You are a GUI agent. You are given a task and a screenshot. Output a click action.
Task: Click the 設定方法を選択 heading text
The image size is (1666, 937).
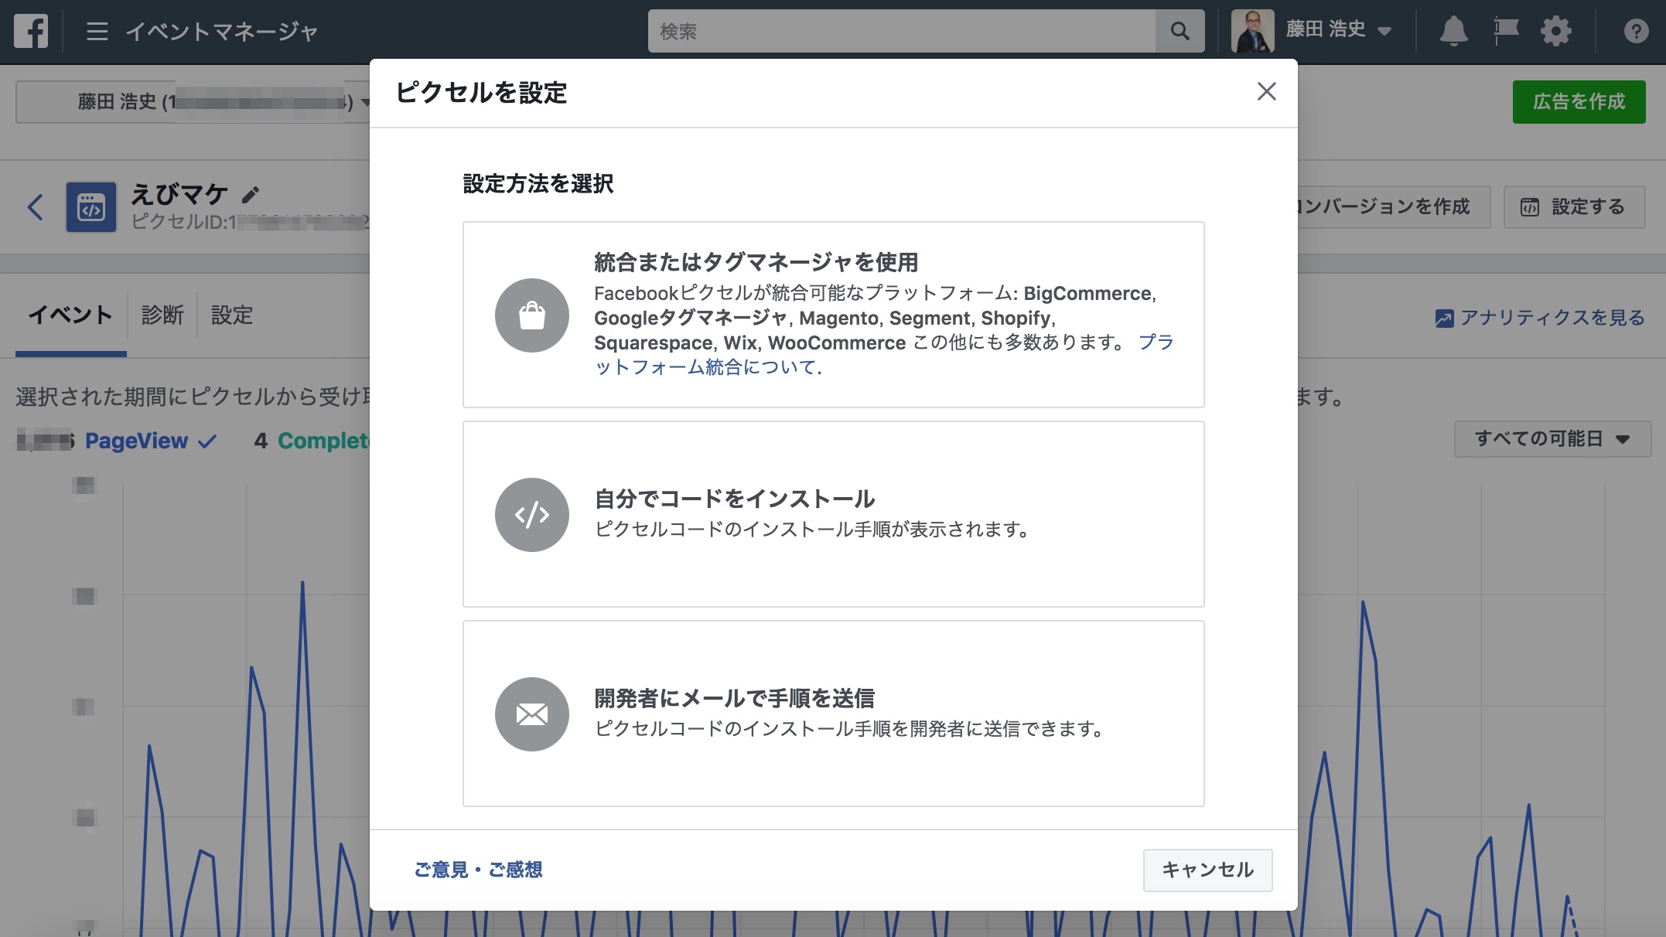click(x=538, y=184)
